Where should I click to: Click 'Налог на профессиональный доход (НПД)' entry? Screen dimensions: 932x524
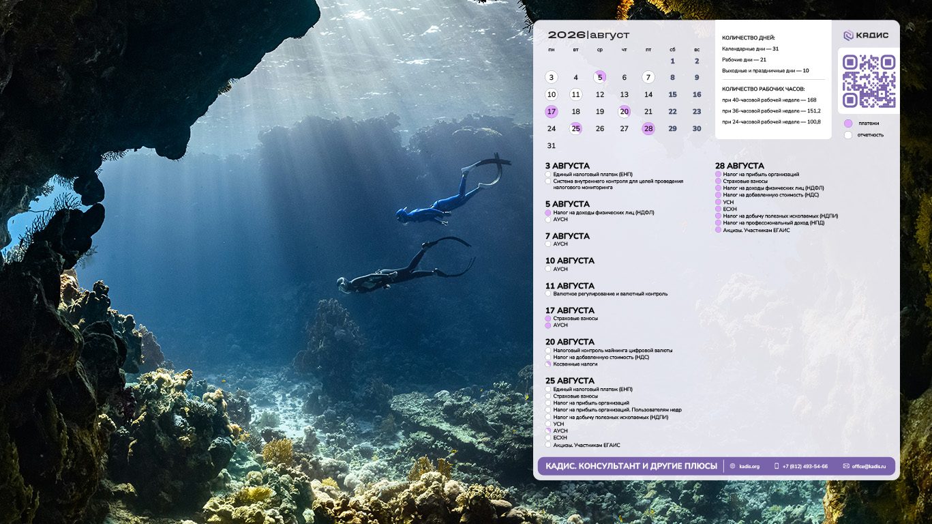[x=774, y=223]
